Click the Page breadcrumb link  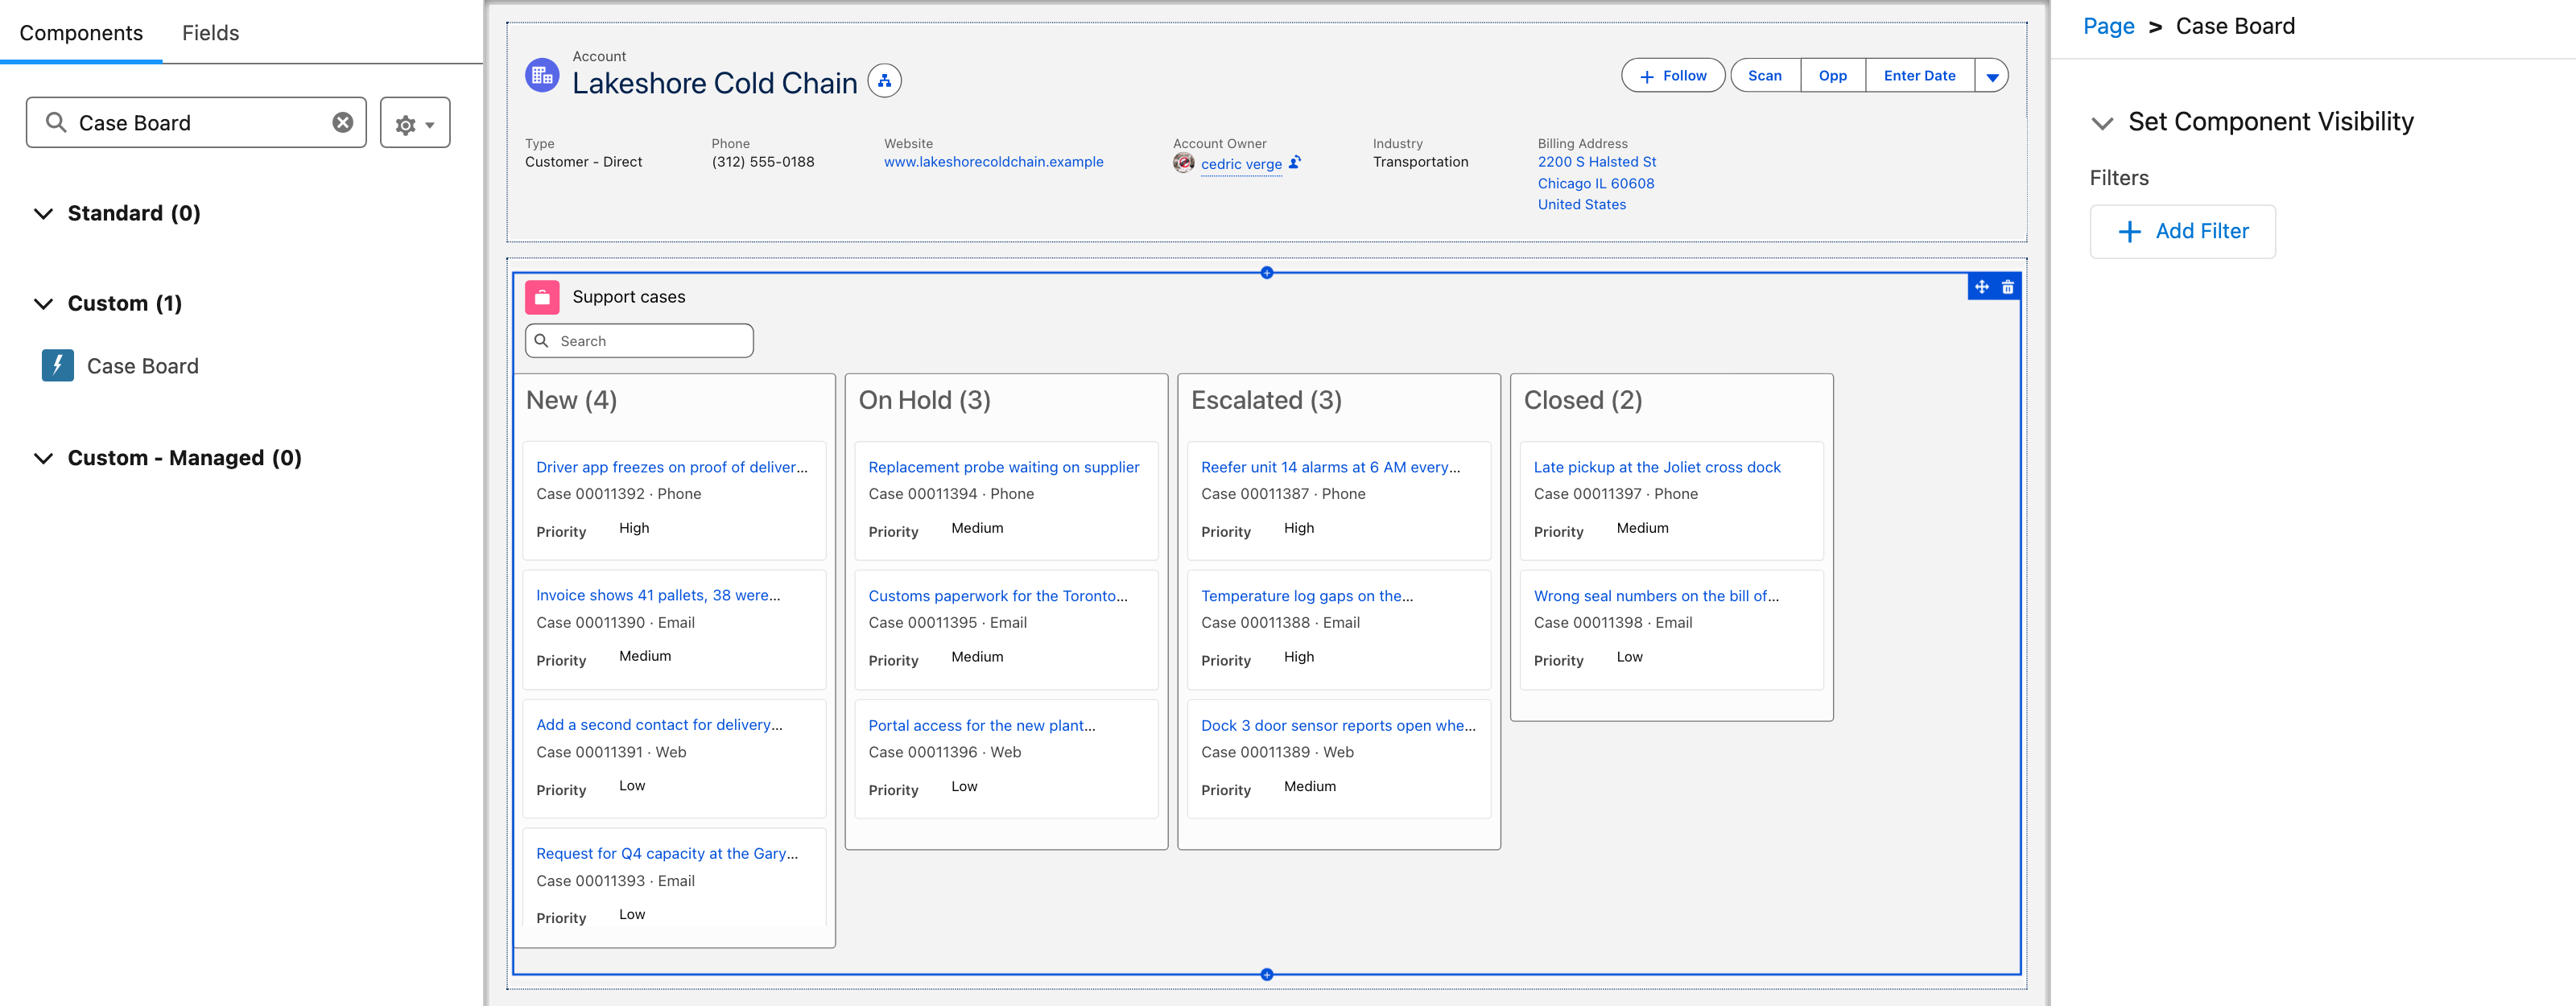pos(2108,26)
